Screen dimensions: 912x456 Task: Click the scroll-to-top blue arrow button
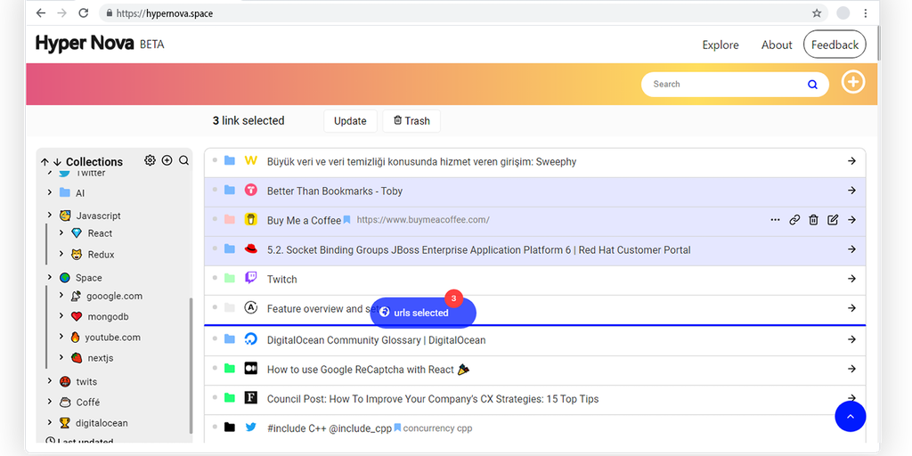tap(850, 416)
